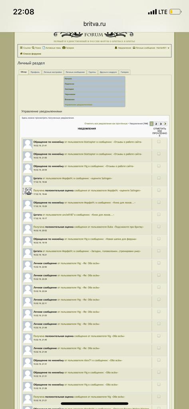Viewport: 189px width, 409px height.
Task: Click the Уведомления bell icon
Action: 116,48
